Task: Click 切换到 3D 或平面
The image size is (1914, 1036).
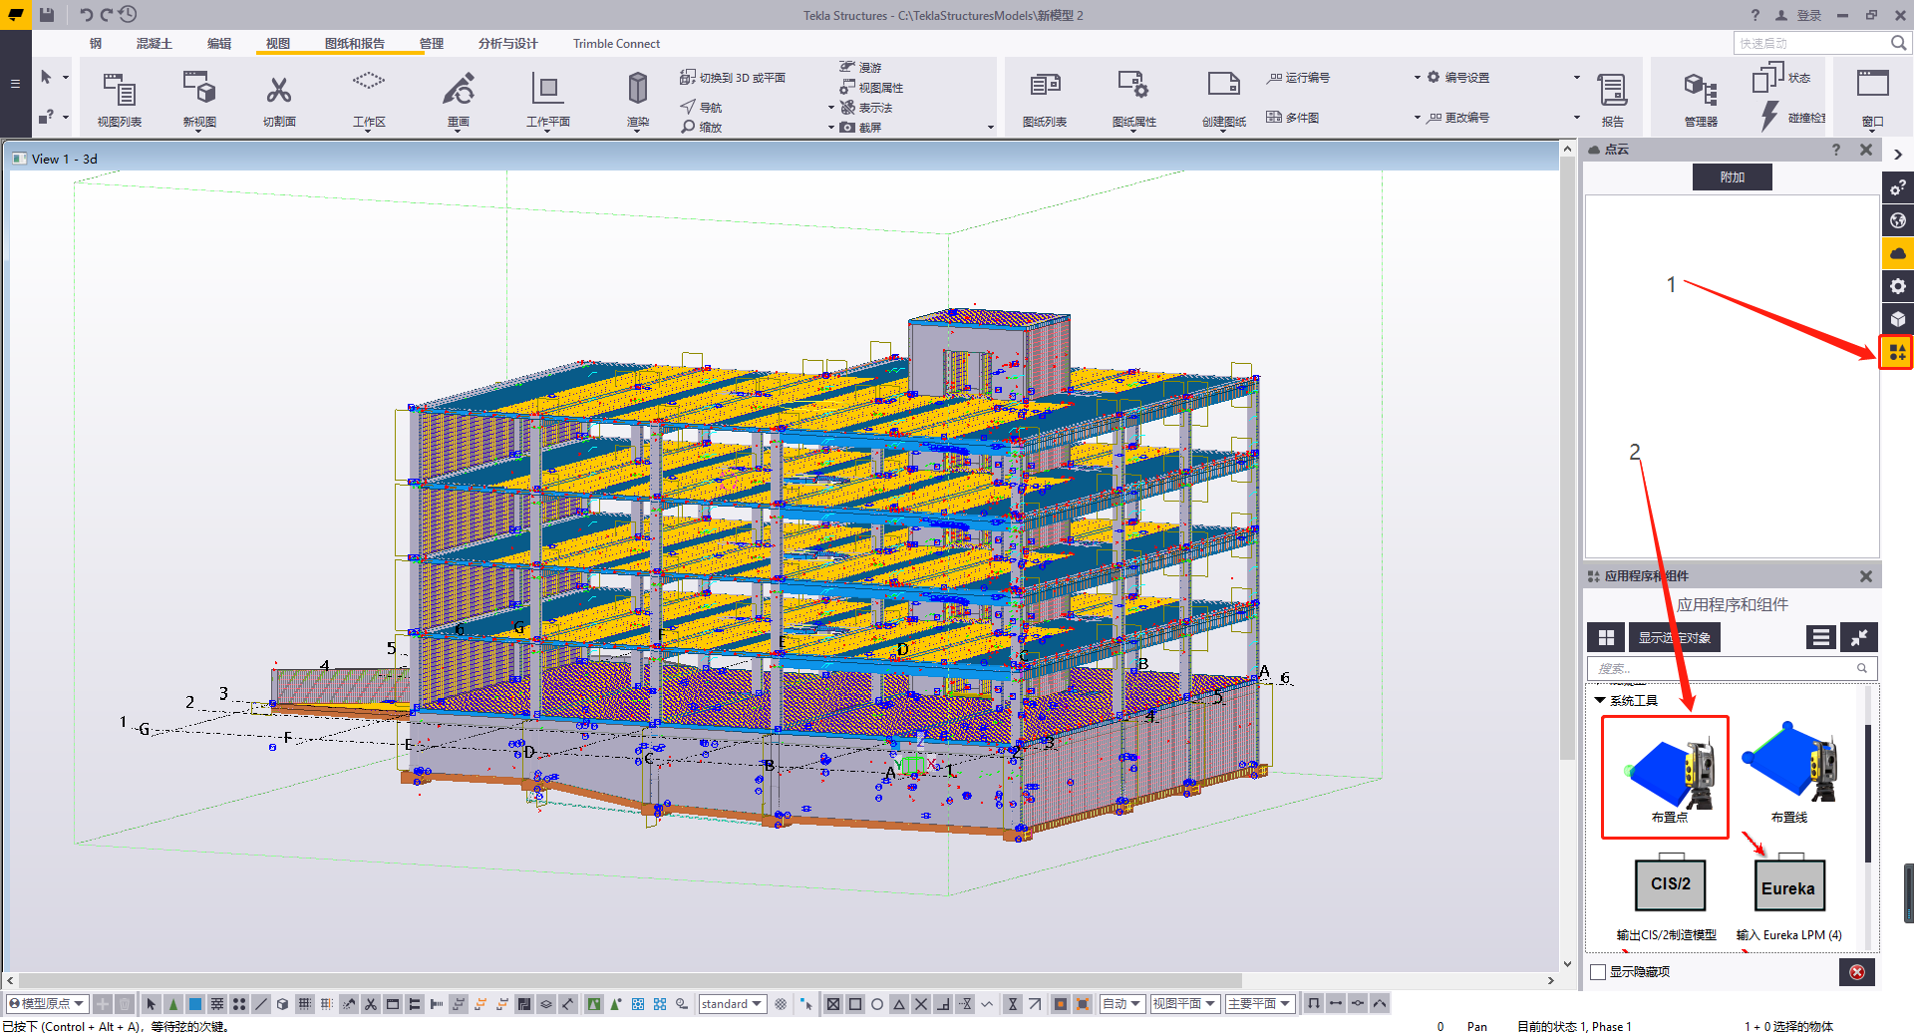Action: 733,78
